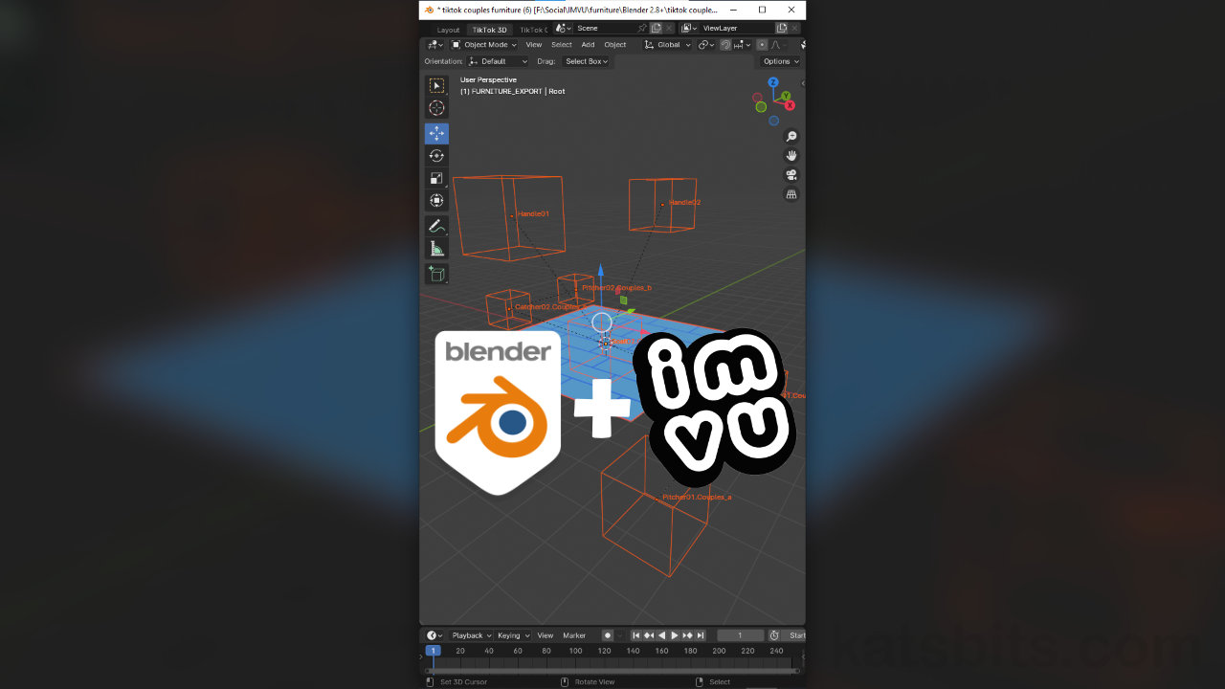Select the Scale tool
The width and height of the screenshot is (1225, 689).
coord(436,179)
